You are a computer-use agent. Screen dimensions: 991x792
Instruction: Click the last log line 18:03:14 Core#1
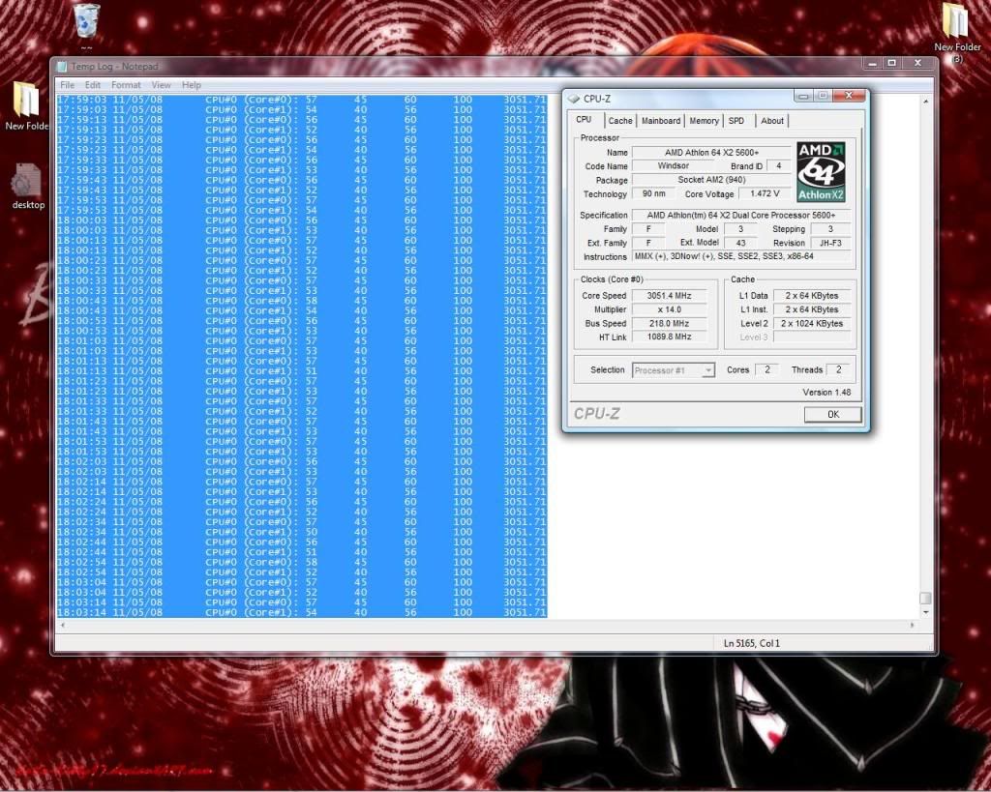coord(302,612)
